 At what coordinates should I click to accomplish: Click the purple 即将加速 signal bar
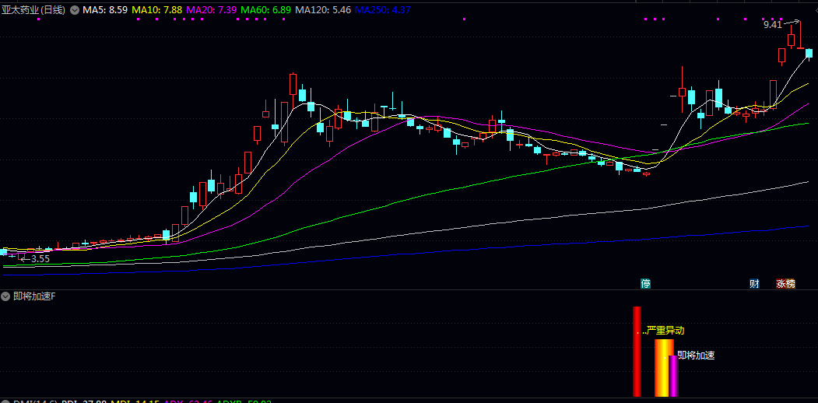point(674,376)
